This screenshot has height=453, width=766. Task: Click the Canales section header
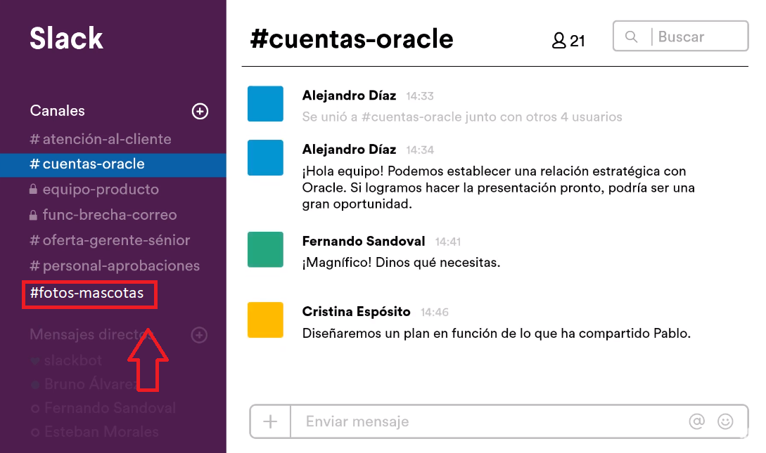tap(58, 111)
